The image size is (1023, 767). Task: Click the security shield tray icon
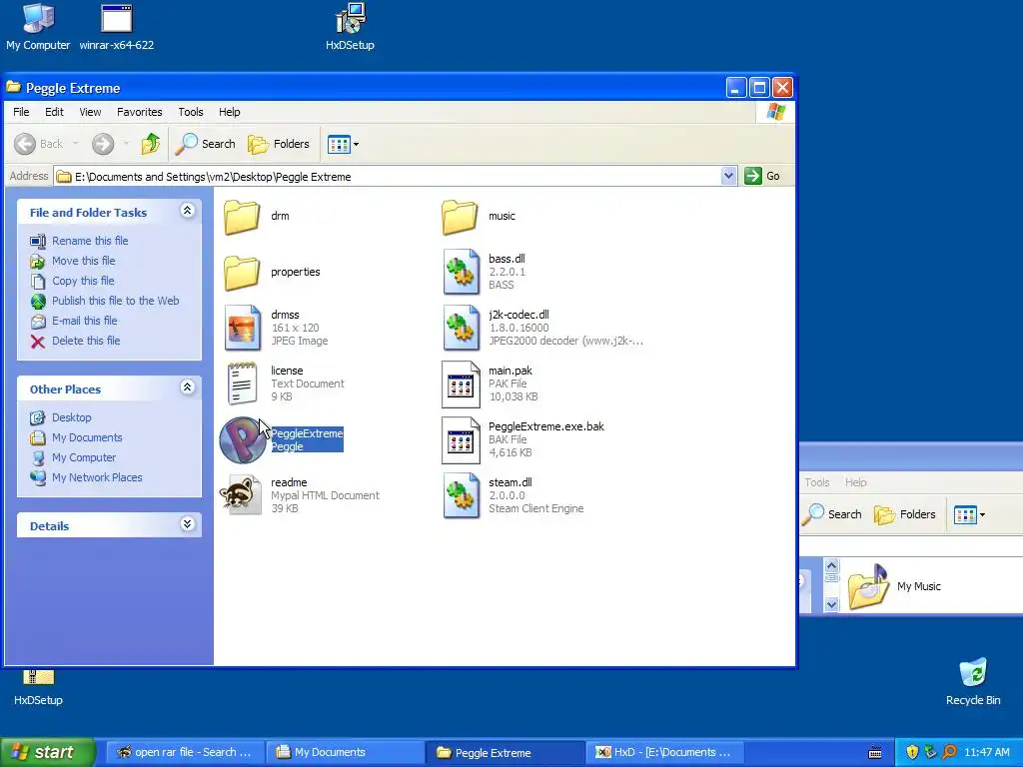tap(912, 753)
